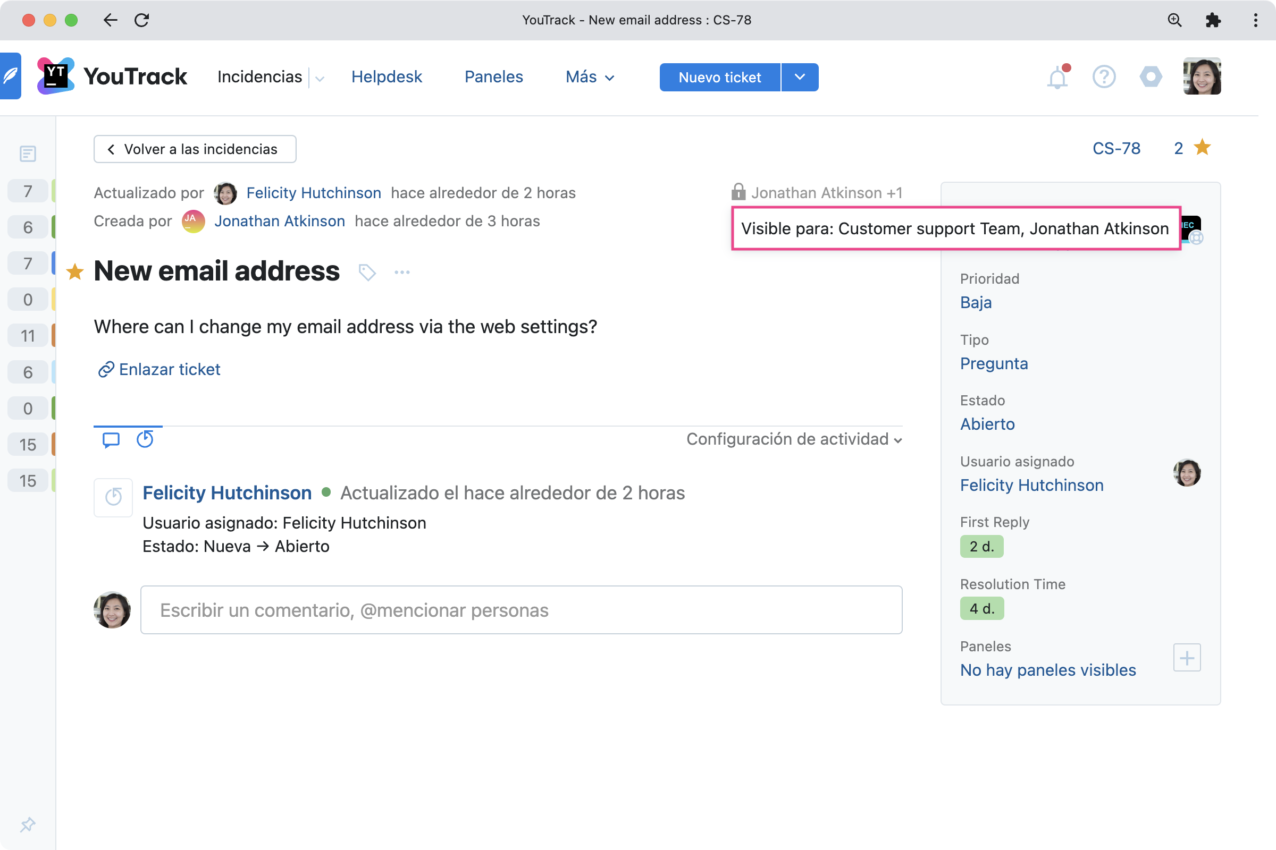Viewport: 1276px width, 850px height.
Task: Click the sidebar count 11
Action: tap(28, 336)
